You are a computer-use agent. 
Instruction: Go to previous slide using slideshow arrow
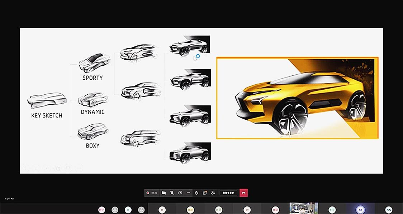click(25, 168)
